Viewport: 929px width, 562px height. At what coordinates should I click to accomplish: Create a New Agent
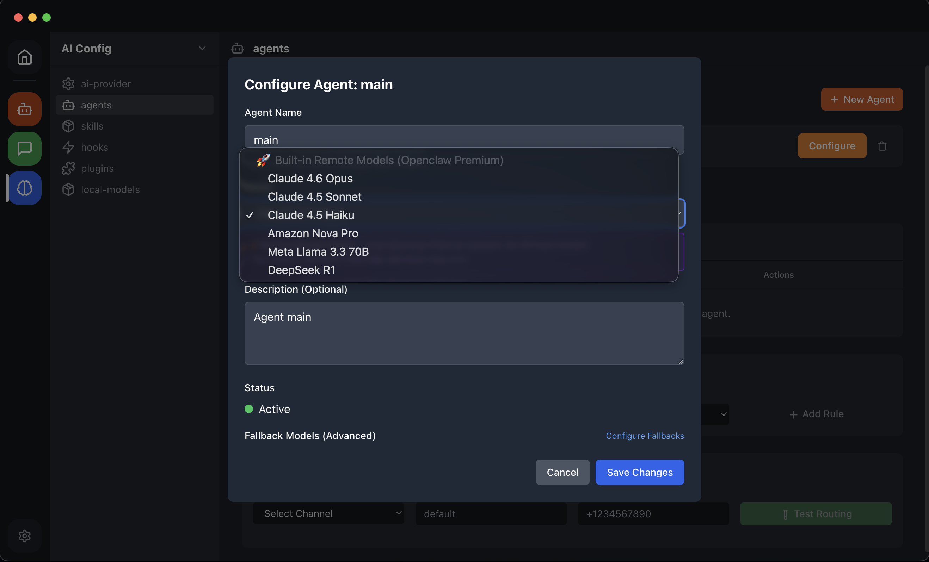tap(862, 99)
